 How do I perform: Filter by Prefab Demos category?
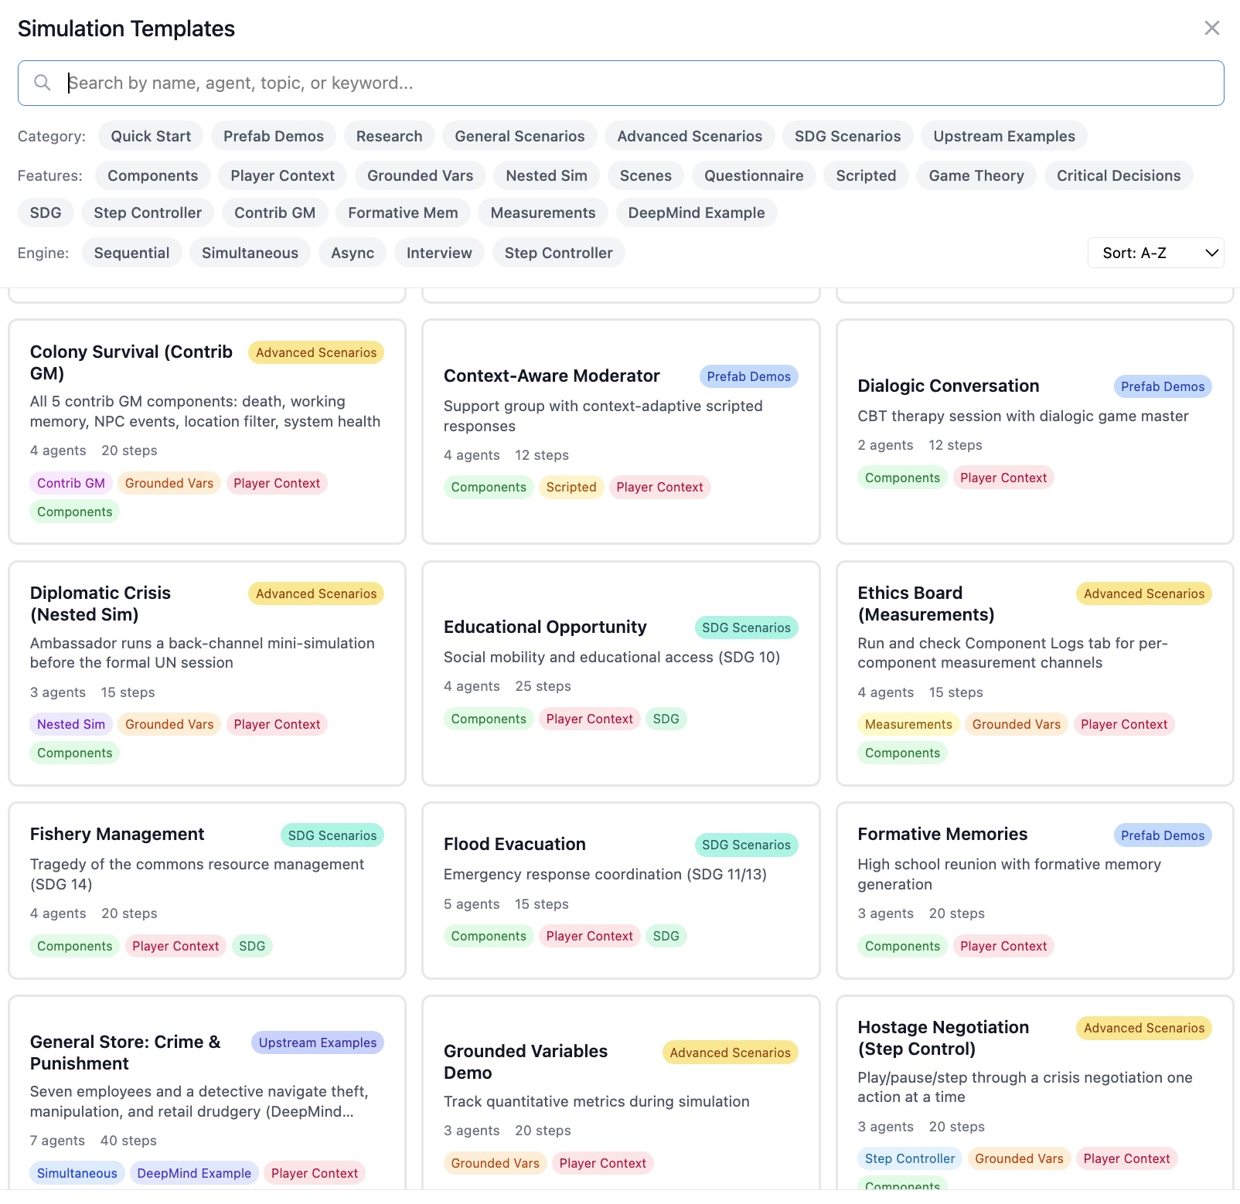(x=274, y=136)
